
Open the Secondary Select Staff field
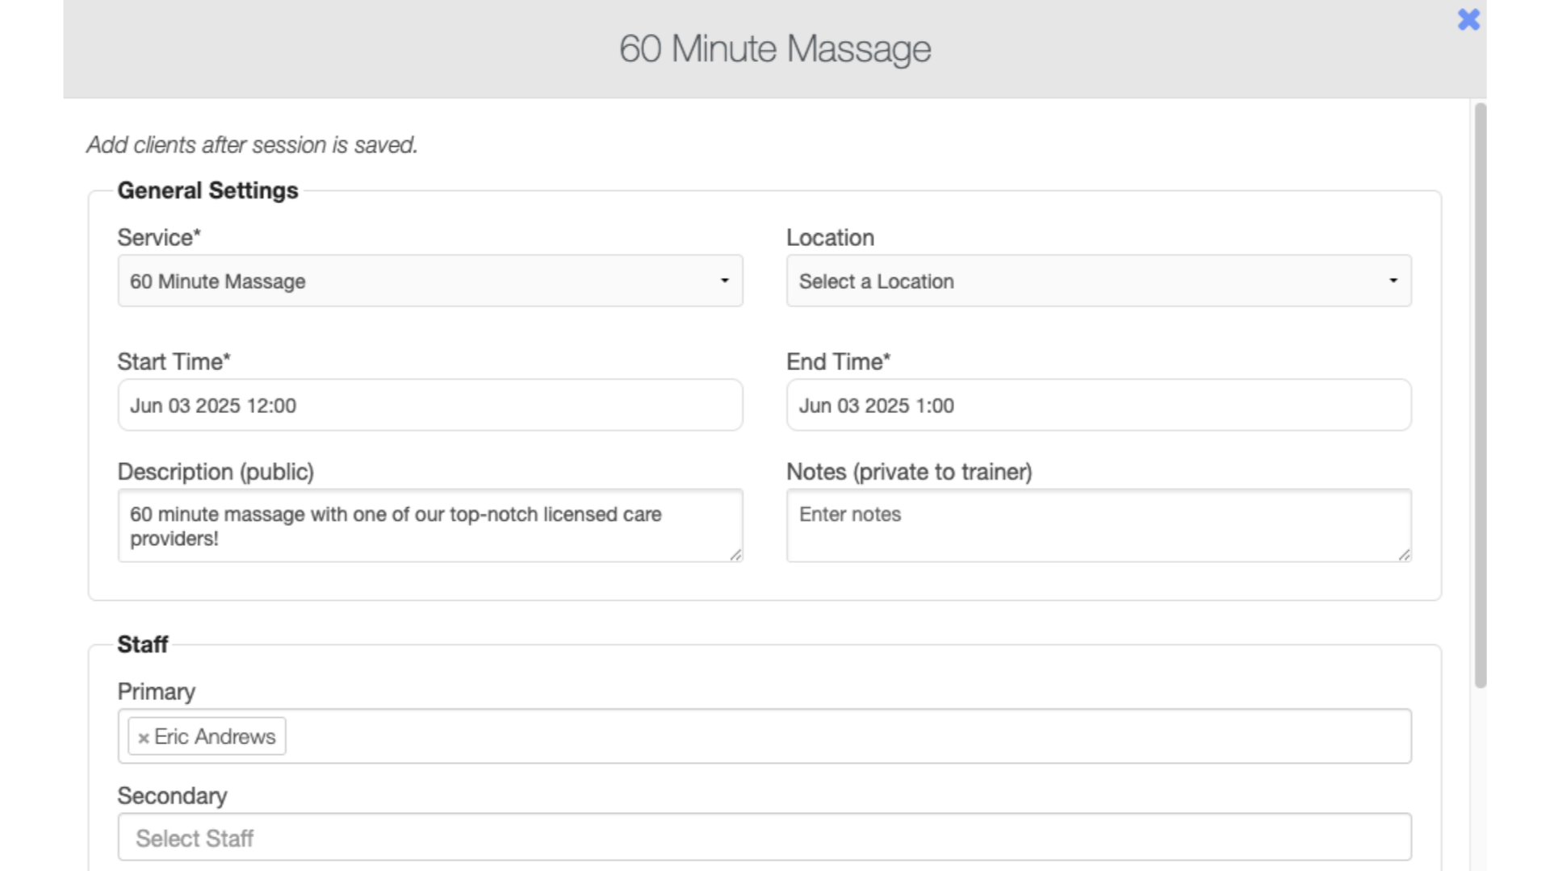coord(765,837)
